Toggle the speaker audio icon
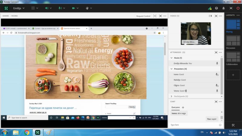This screenshot has height=136, width=242. pos(47,8)
